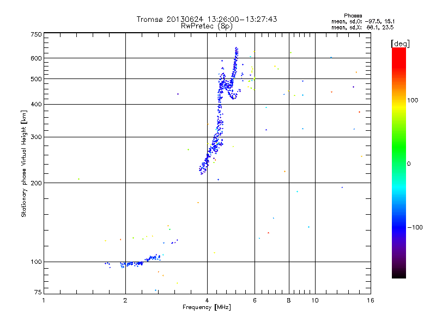Viewport: 436px width, 327px height.
Task: Click the y-axis tick label '75'
Action: [38, 292]
